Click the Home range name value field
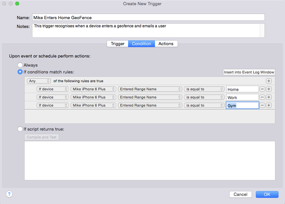 coord(242,89)
